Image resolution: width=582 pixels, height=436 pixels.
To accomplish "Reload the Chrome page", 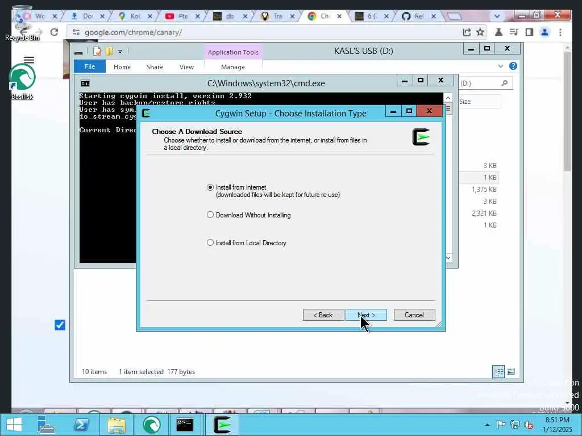I will pyautogui.click(x=54, y=32).
